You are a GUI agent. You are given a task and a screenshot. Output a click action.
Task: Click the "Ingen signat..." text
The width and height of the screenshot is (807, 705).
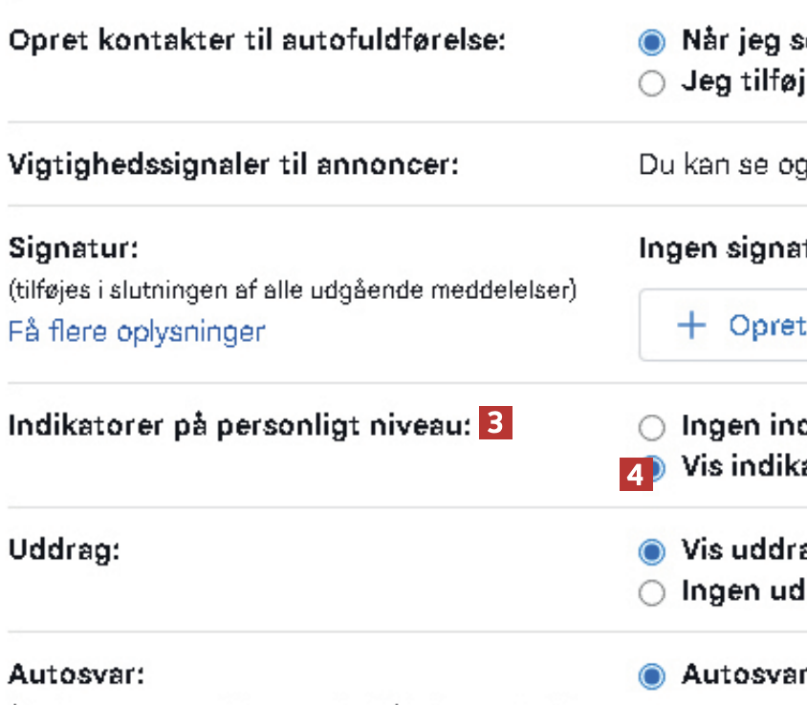[x=722, y=248]
